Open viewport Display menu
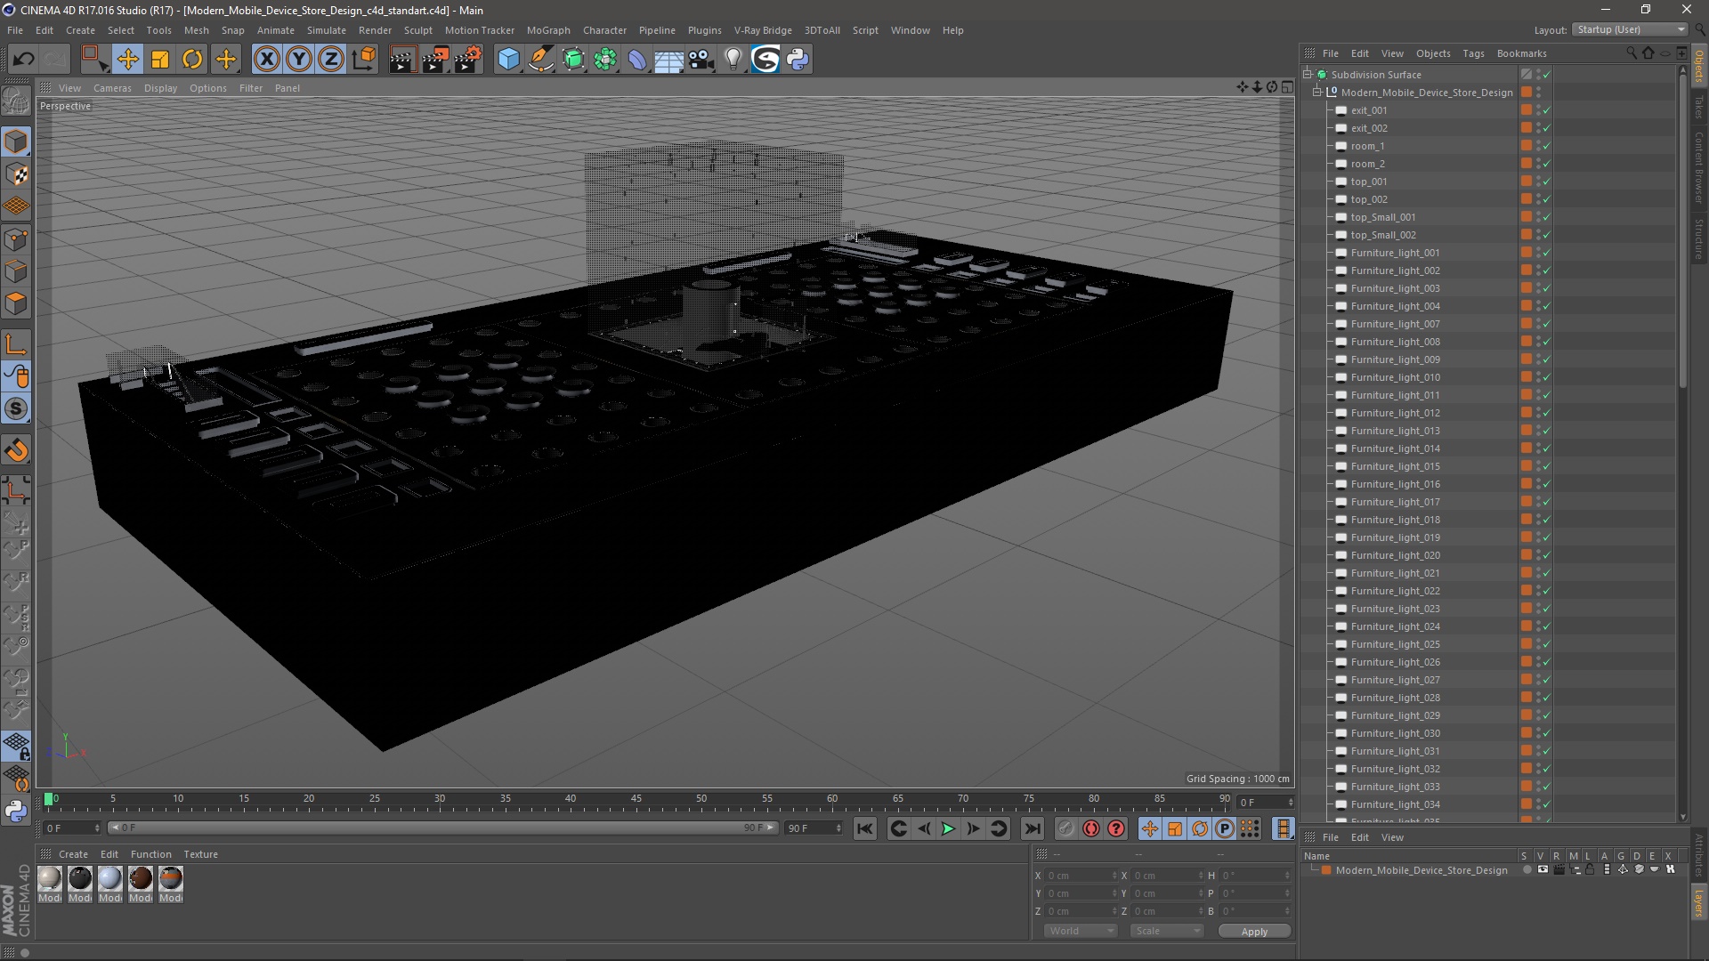Viewport: 1709px width, 961px height. tap(160, 88)
